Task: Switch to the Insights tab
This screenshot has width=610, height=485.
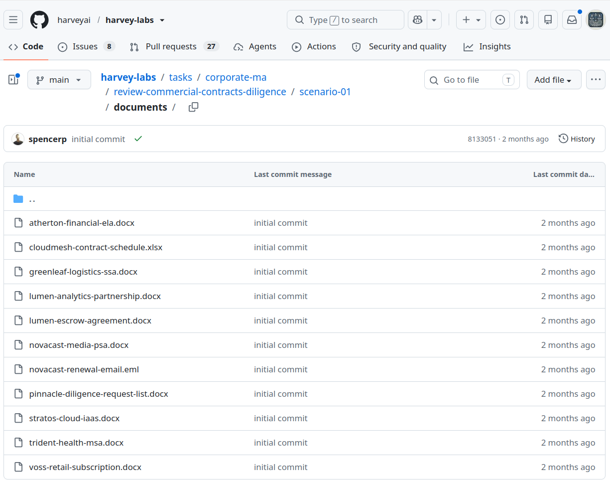Action: (x=487, y=46)
